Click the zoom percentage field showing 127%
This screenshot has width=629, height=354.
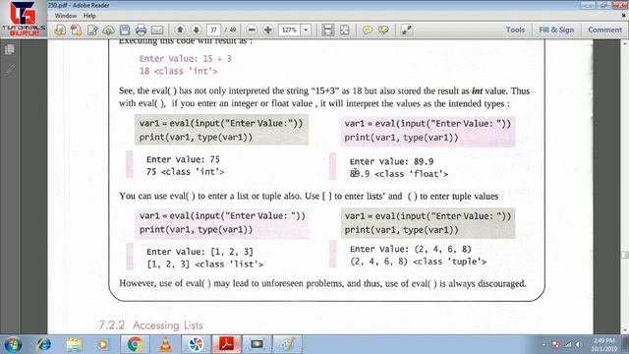pos(289,29)
